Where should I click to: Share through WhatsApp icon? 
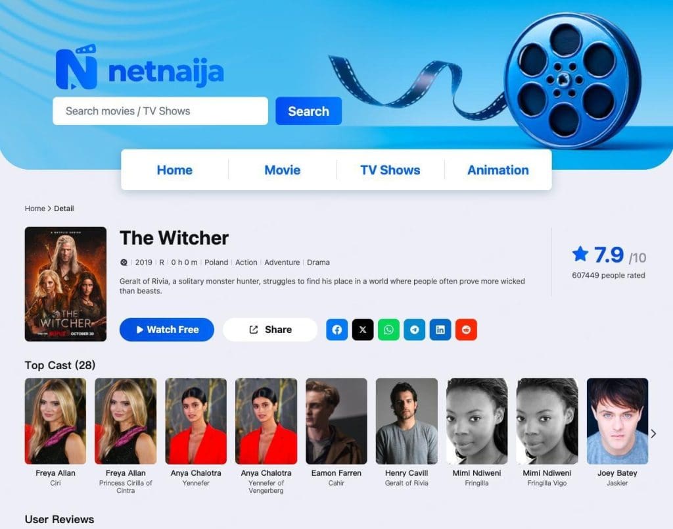[388, 330]
